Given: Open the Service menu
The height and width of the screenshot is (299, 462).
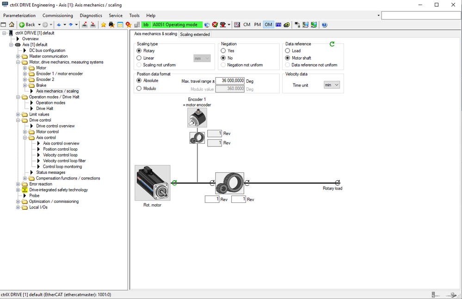Looking at the screenshot, I should [116, 15].
